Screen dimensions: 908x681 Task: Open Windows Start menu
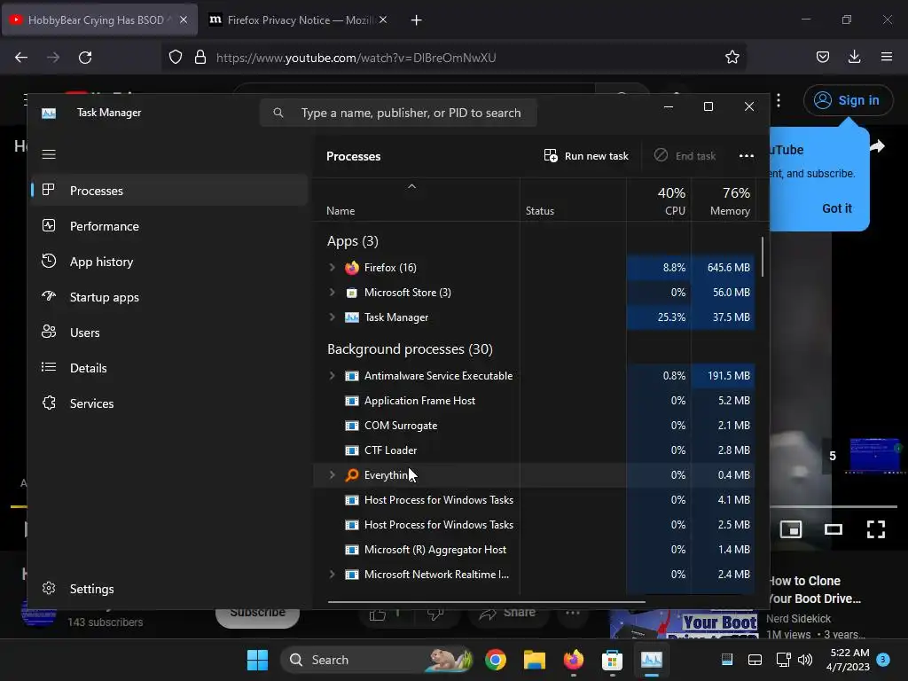pos(257,660)
